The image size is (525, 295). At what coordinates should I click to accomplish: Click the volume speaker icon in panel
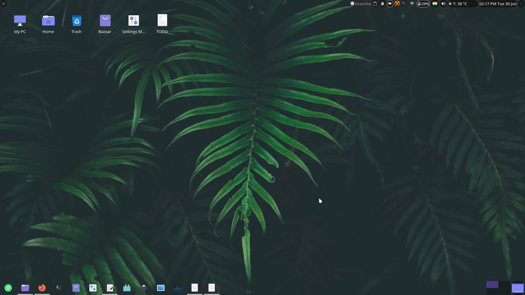coord(443,4)
